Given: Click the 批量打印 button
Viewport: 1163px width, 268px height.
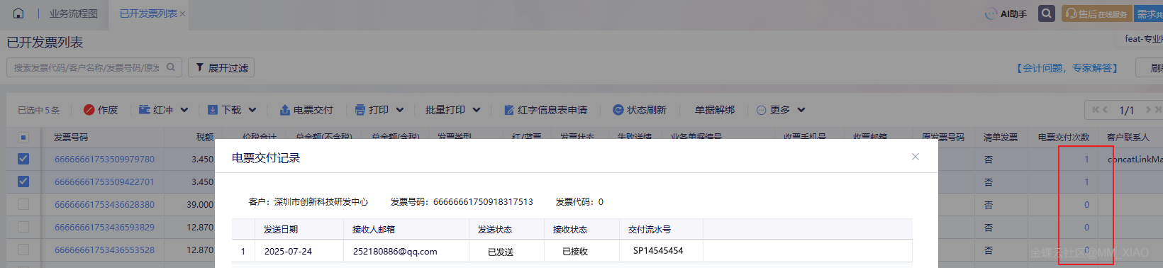Looking at the screenshot, I should (x=445, y=110).
